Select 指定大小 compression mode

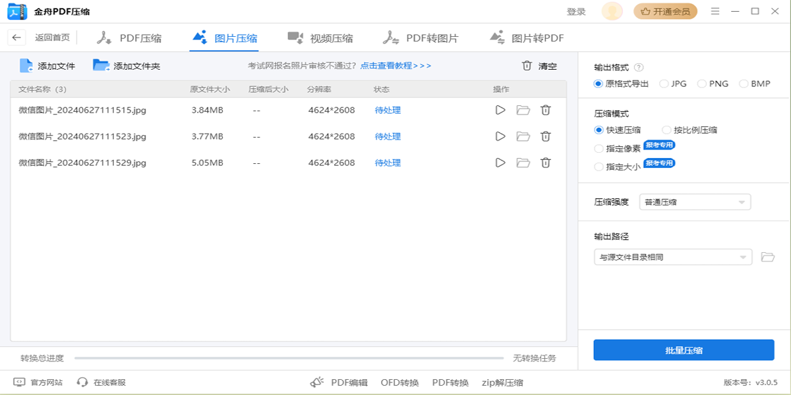coord(618,167)
